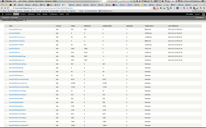Open Chrome's History menu
The width and height of the screenshot is (206, 128).
coord(31,1)
